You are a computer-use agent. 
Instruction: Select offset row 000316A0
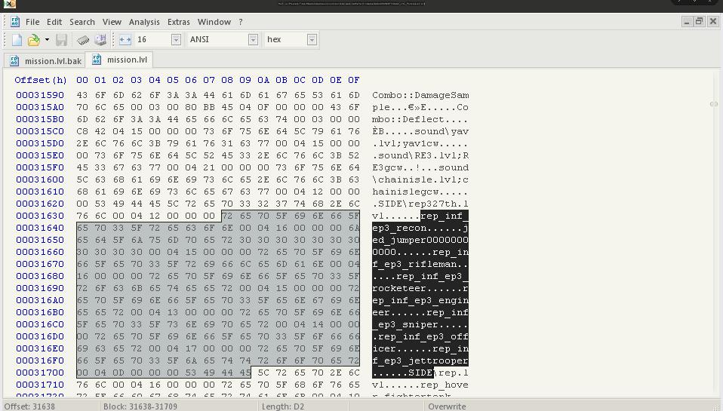[40, 300]
